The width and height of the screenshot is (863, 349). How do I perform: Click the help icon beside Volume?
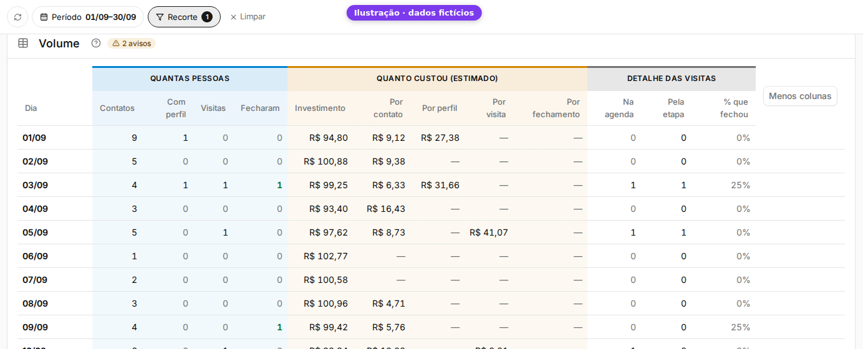[x=96, y=43]
